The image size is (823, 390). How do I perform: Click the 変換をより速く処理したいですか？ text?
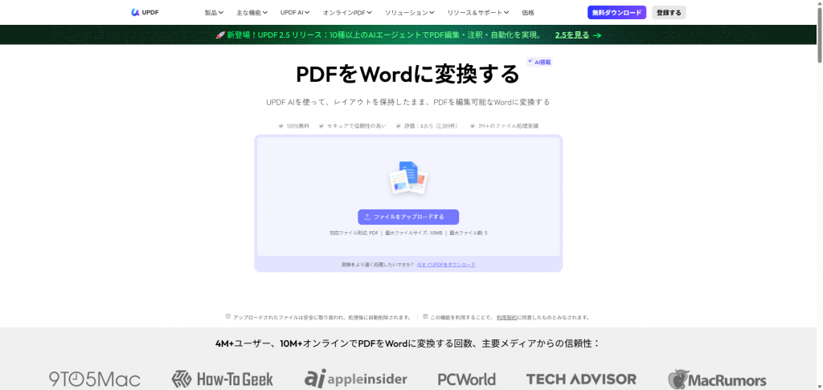(378, 265)
